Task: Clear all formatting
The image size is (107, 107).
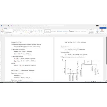Action: (29, 30)
